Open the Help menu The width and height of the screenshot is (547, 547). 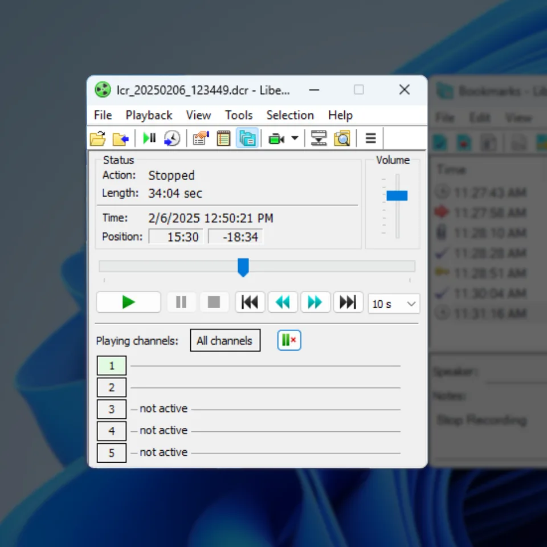pos(341,115)
